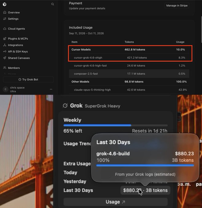Click the Cursor cube logo icon

[5, 4]
